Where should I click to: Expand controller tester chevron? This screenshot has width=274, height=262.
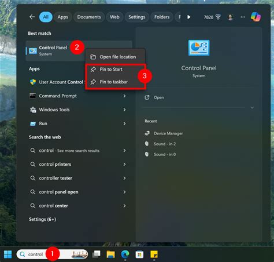125,178
